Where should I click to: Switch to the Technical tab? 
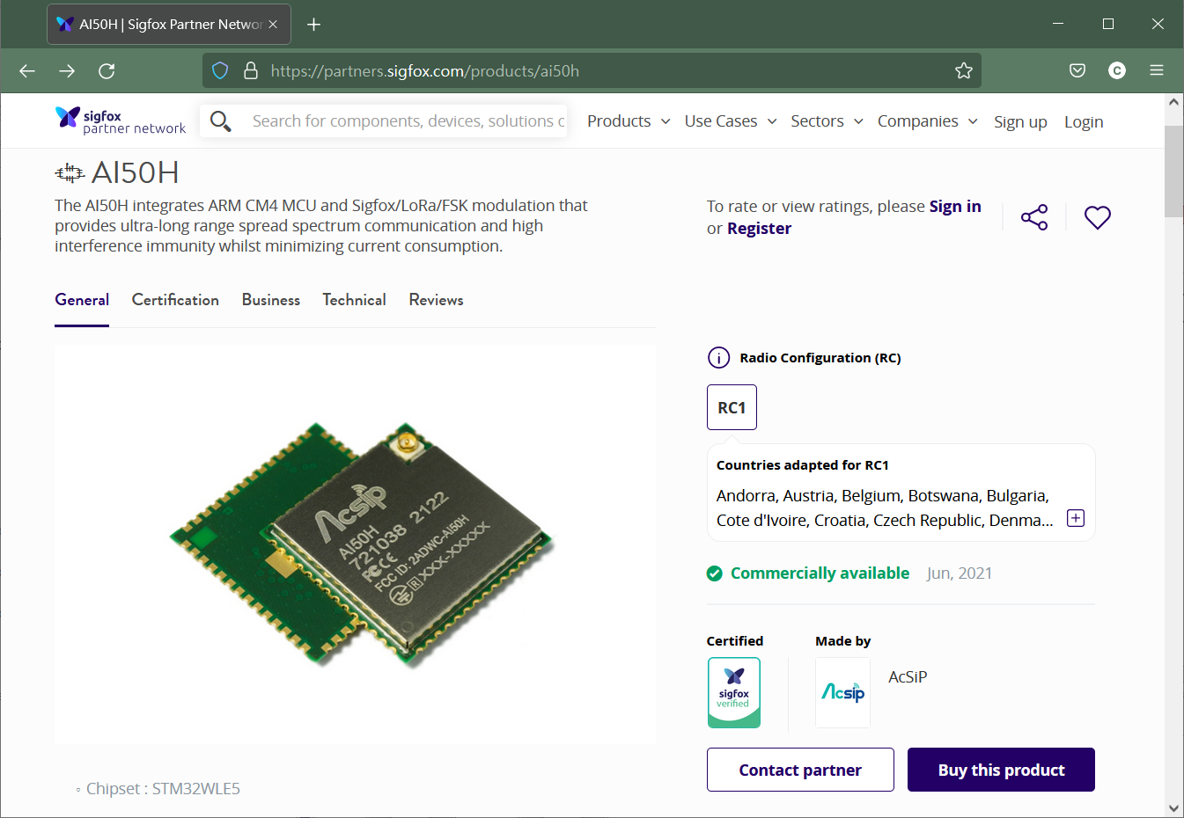coord(354,300)
